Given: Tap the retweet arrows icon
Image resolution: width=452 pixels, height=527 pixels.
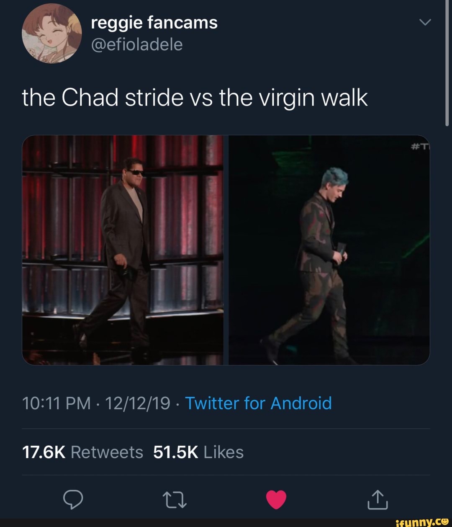Looking at the screenshot, I should (x=174, y=500).
